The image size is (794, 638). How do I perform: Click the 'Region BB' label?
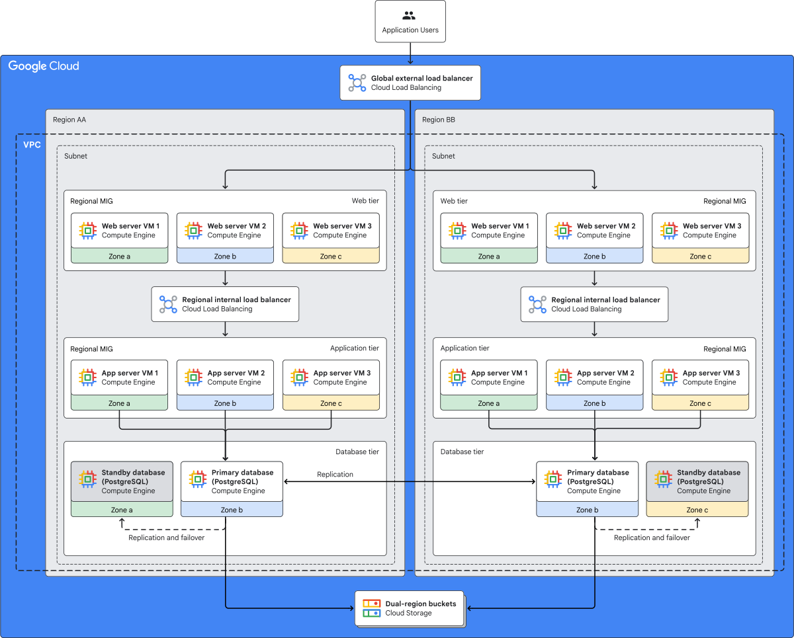click(439, 120)
